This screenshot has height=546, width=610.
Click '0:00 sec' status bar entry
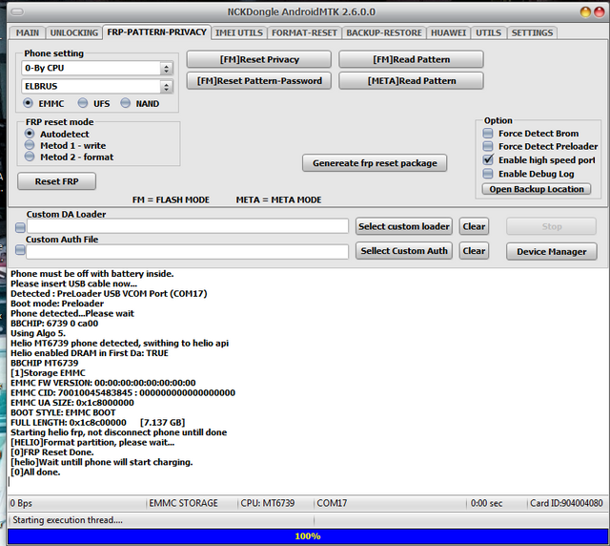click(x=486, y=503)
